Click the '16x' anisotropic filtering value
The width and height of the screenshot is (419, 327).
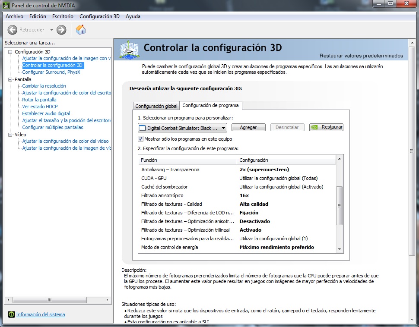coord(244,195)
